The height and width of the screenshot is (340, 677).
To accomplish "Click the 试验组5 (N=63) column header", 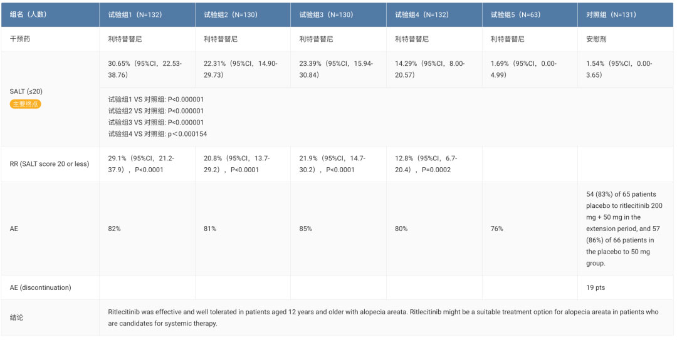I will click(x=515, y=14).
